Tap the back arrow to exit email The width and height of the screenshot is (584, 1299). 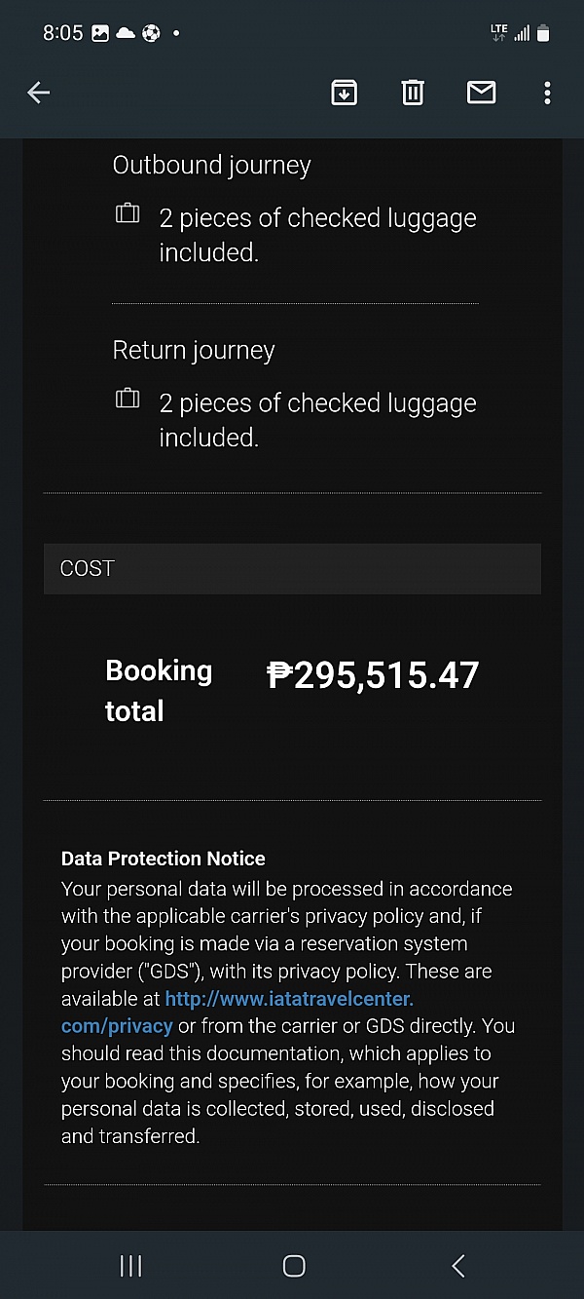pos(38,93)
